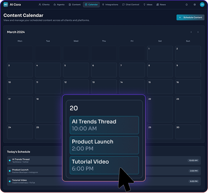Go to previous month arrow
The image size is (208, 193).
tap(191, 32)
